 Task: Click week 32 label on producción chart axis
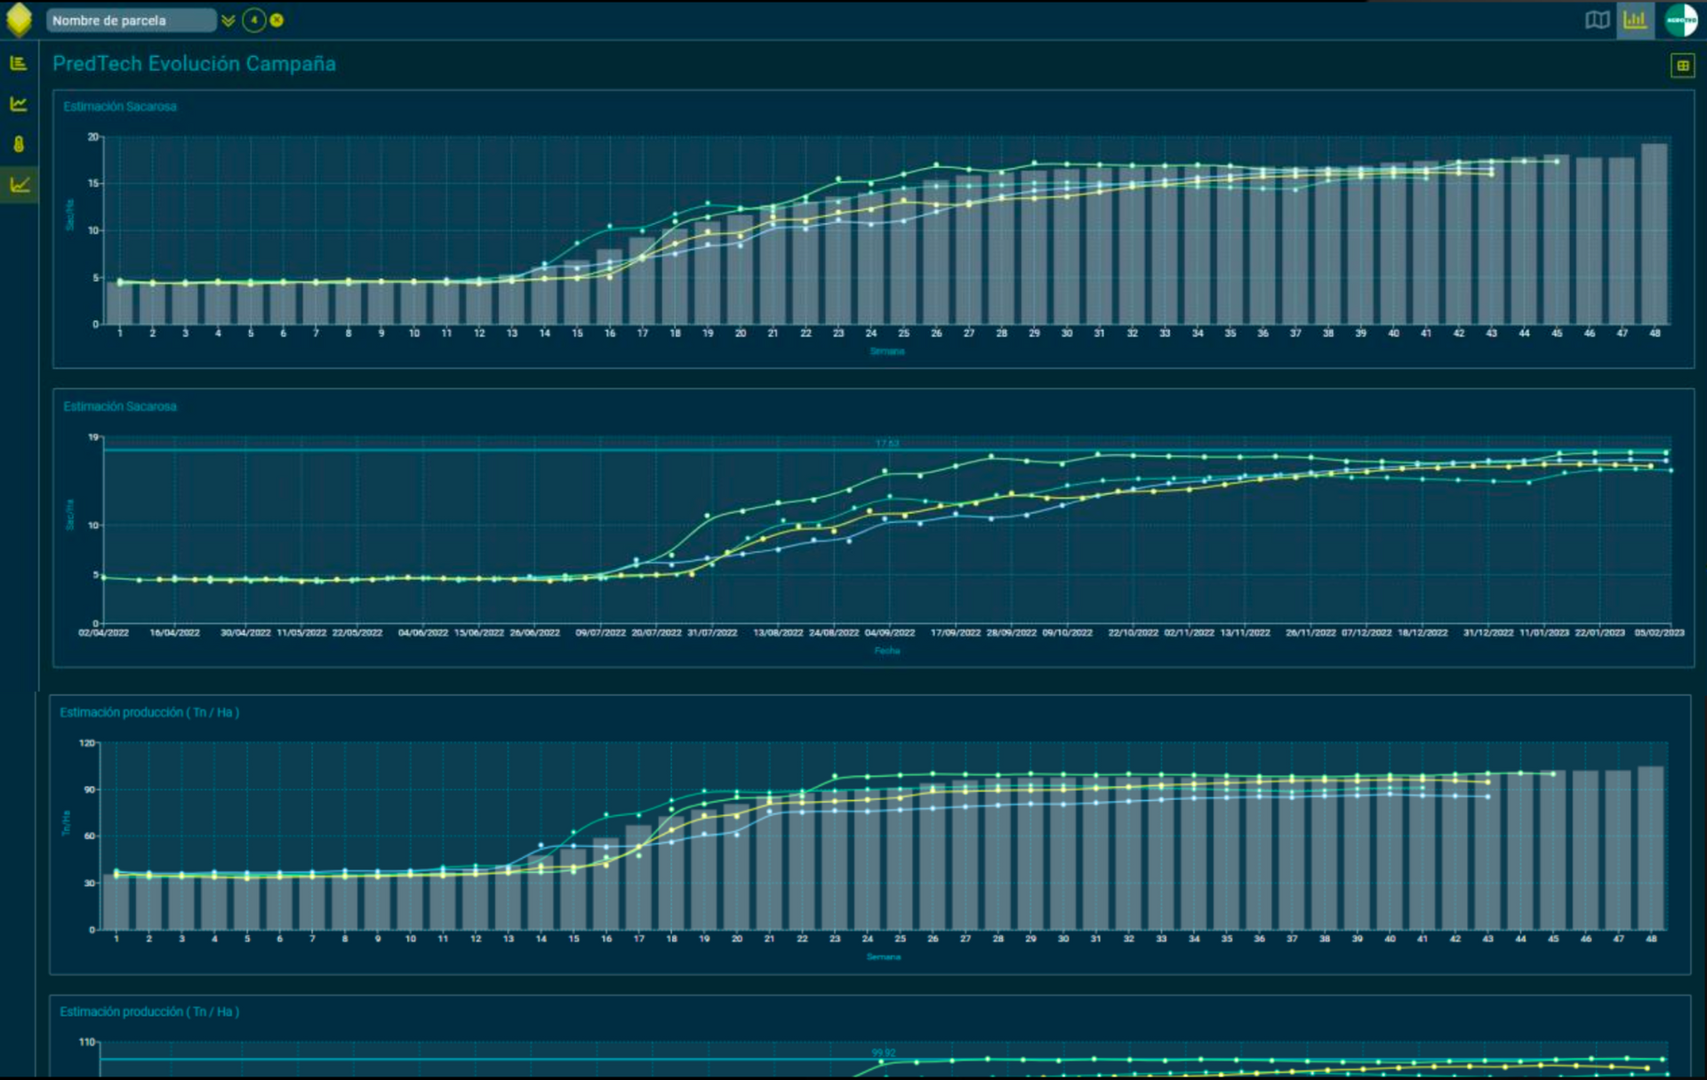pos(1129,939)
